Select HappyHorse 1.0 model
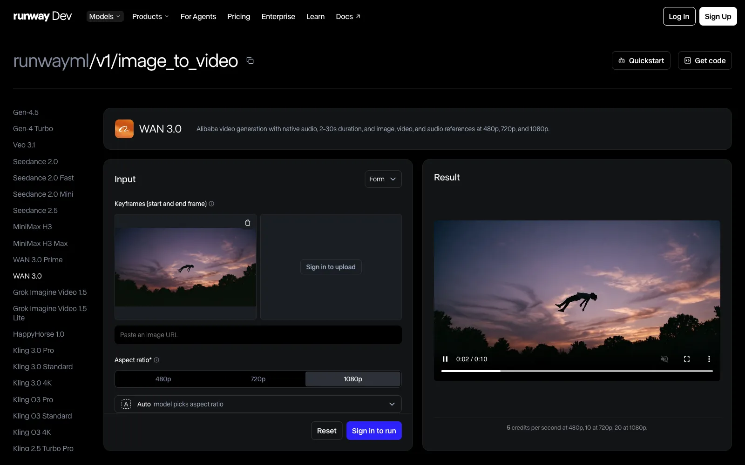 point(39,334)
